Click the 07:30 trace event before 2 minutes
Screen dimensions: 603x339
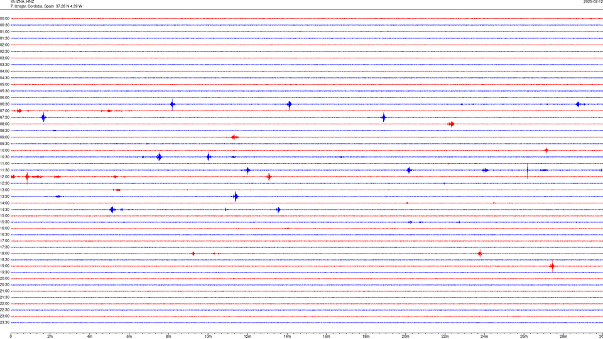43,117
